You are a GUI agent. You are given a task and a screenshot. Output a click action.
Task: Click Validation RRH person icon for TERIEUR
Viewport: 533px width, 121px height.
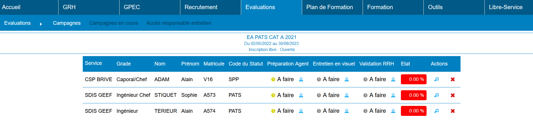point(393,111)
